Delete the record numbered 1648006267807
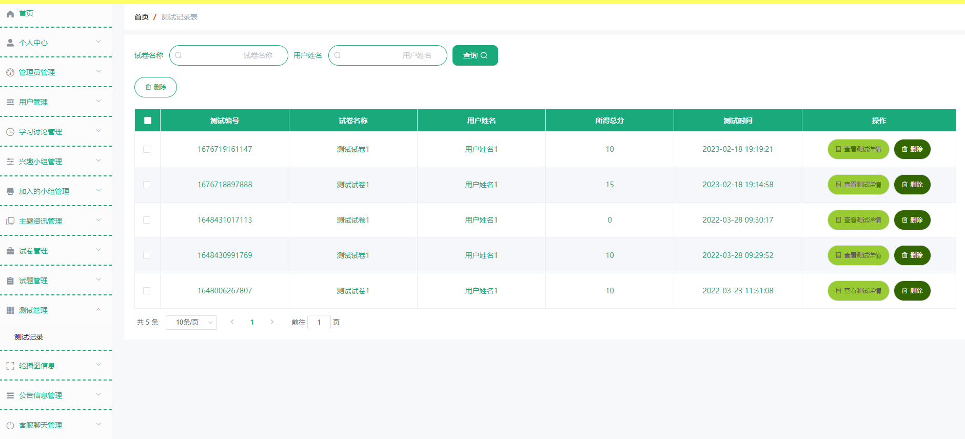Screen dimensions: 965x439 [x=912, y=291]
